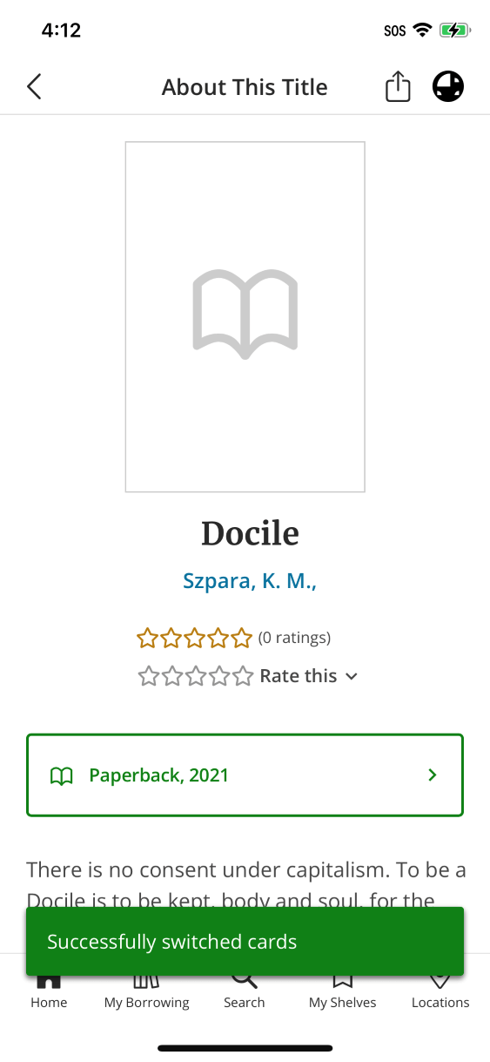
Task: Tap the gold community rating stars
Action: (194, 639)
